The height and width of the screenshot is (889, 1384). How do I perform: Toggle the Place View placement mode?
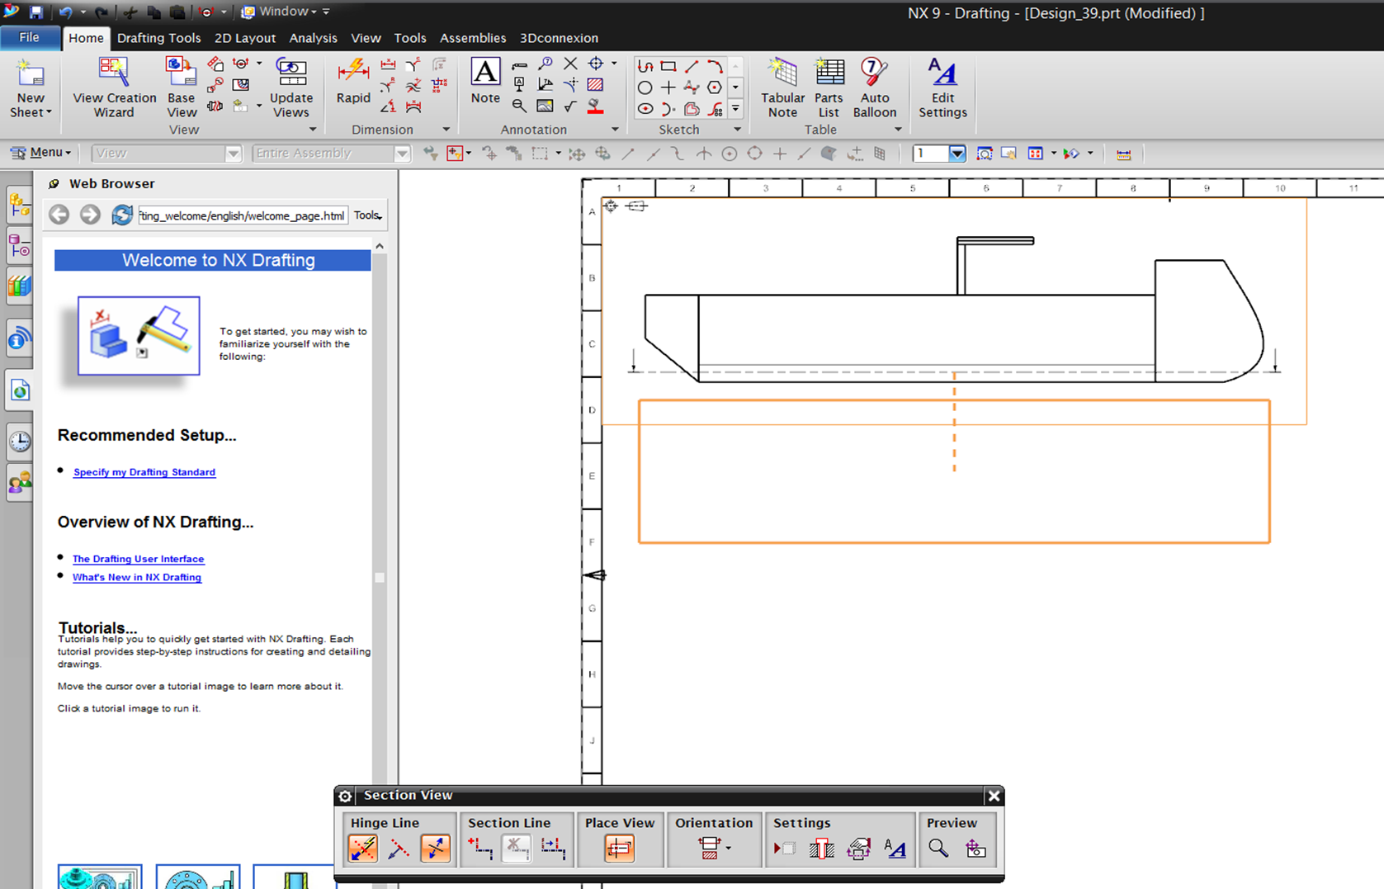(x=620, y=848)
